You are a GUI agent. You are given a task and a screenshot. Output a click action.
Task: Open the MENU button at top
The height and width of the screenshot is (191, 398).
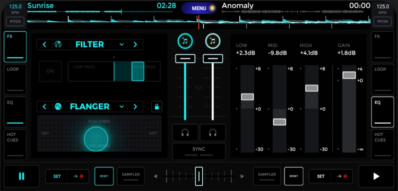[199, 8]
